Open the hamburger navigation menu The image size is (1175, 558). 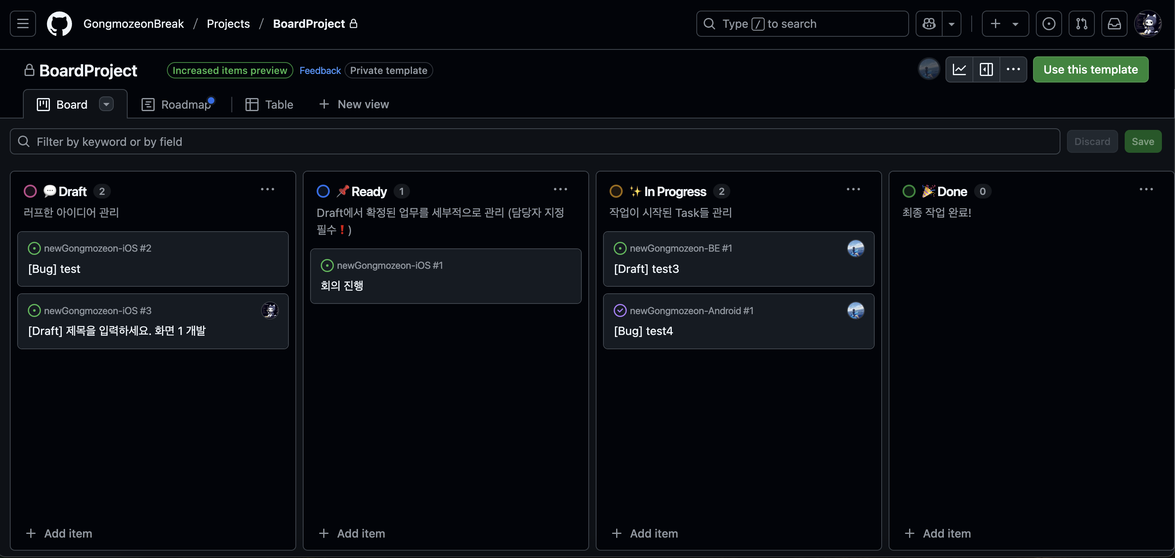[23, 24]
